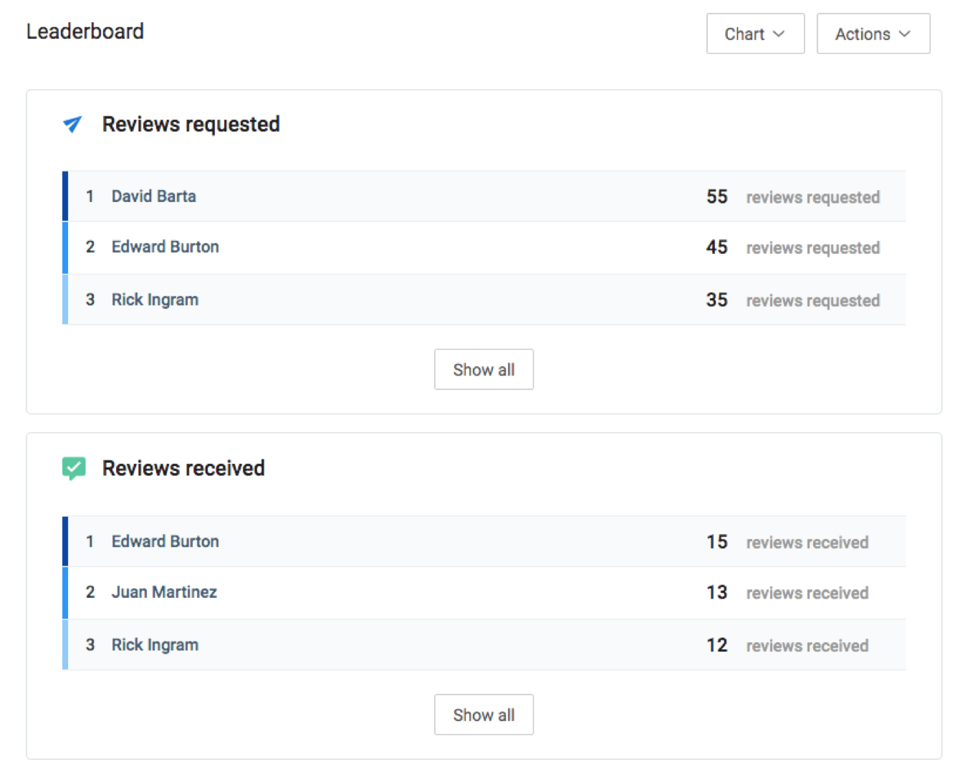The height and width of the screenshot is (767, 960).
Task: Click the 15 reviews received count
Action: (716, 542)
